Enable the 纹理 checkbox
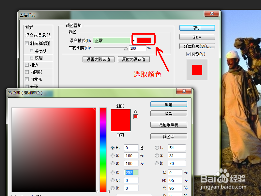261x196 pixels. click(31, 58)
